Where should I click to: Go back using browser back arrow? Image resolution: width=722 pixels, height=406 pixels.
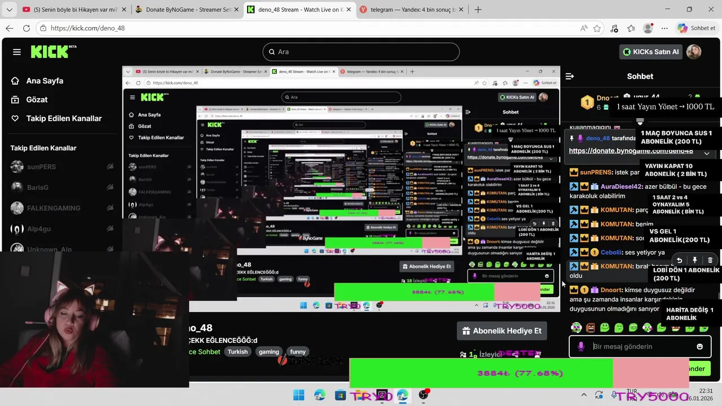click(x=10, y=28)
